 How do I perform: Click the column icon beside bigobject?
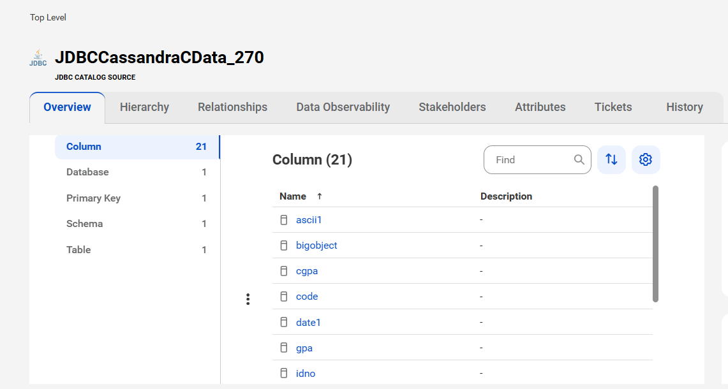pos(284,246)
